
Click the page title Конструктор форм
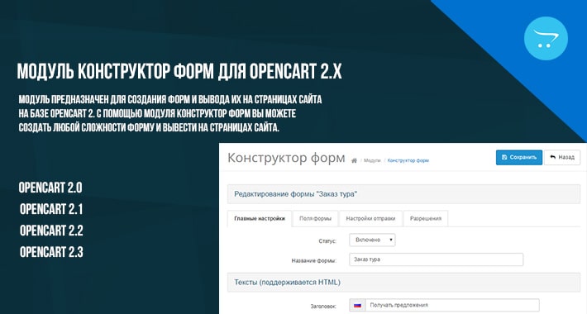click(286, 158)
